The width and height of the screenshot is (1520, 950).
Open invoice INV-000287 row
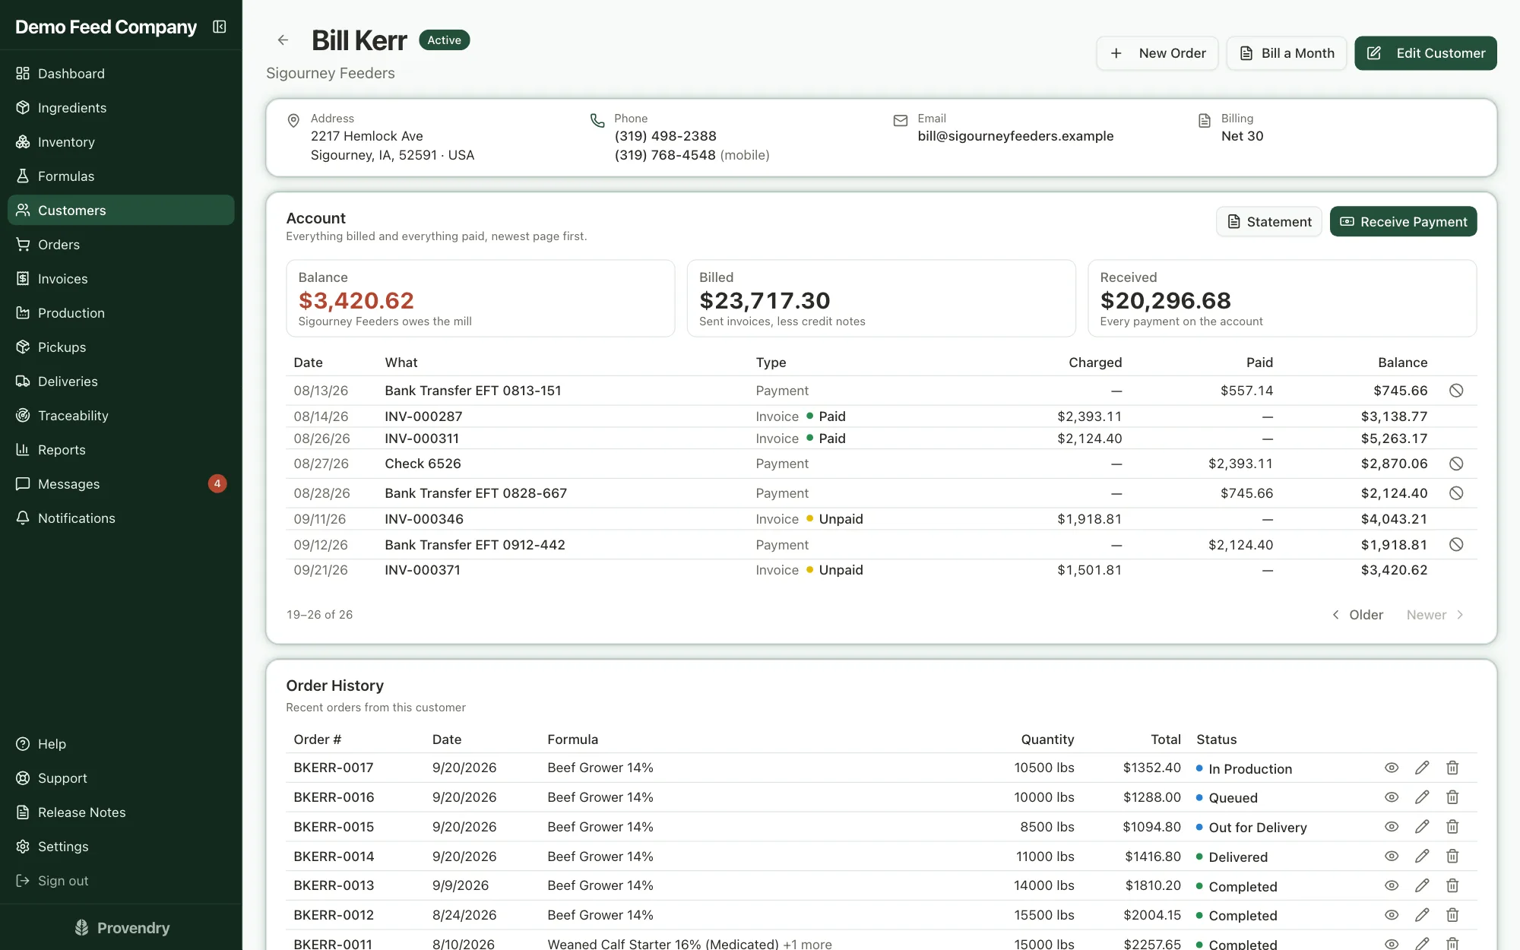pyautogui.click(x=881, y=416)
